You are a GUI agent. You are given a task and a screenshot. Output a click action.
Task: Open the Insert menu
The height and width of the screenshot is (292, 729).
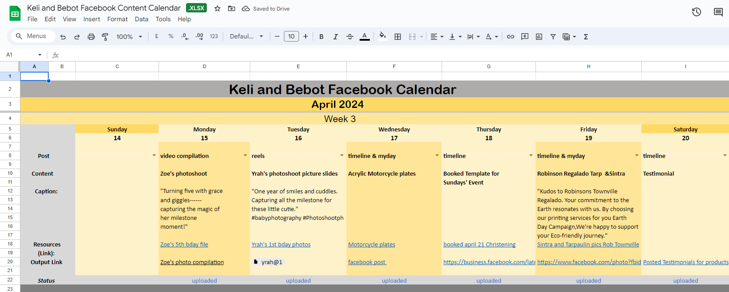tap(92, 19)
